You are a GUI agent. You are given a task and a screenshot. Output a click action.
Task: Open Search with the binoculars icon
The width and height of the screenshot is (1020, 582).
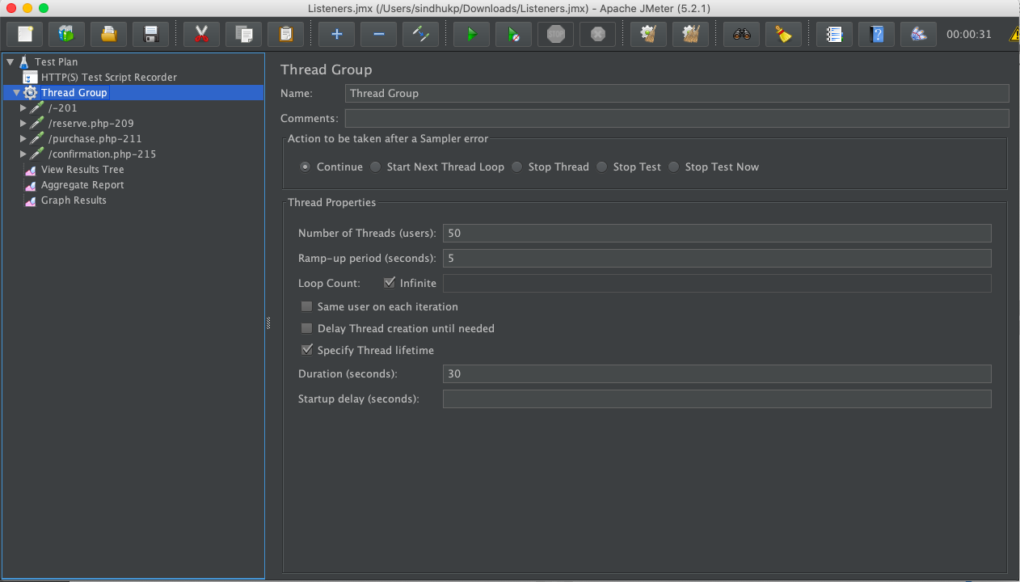(x=741, y=35)
